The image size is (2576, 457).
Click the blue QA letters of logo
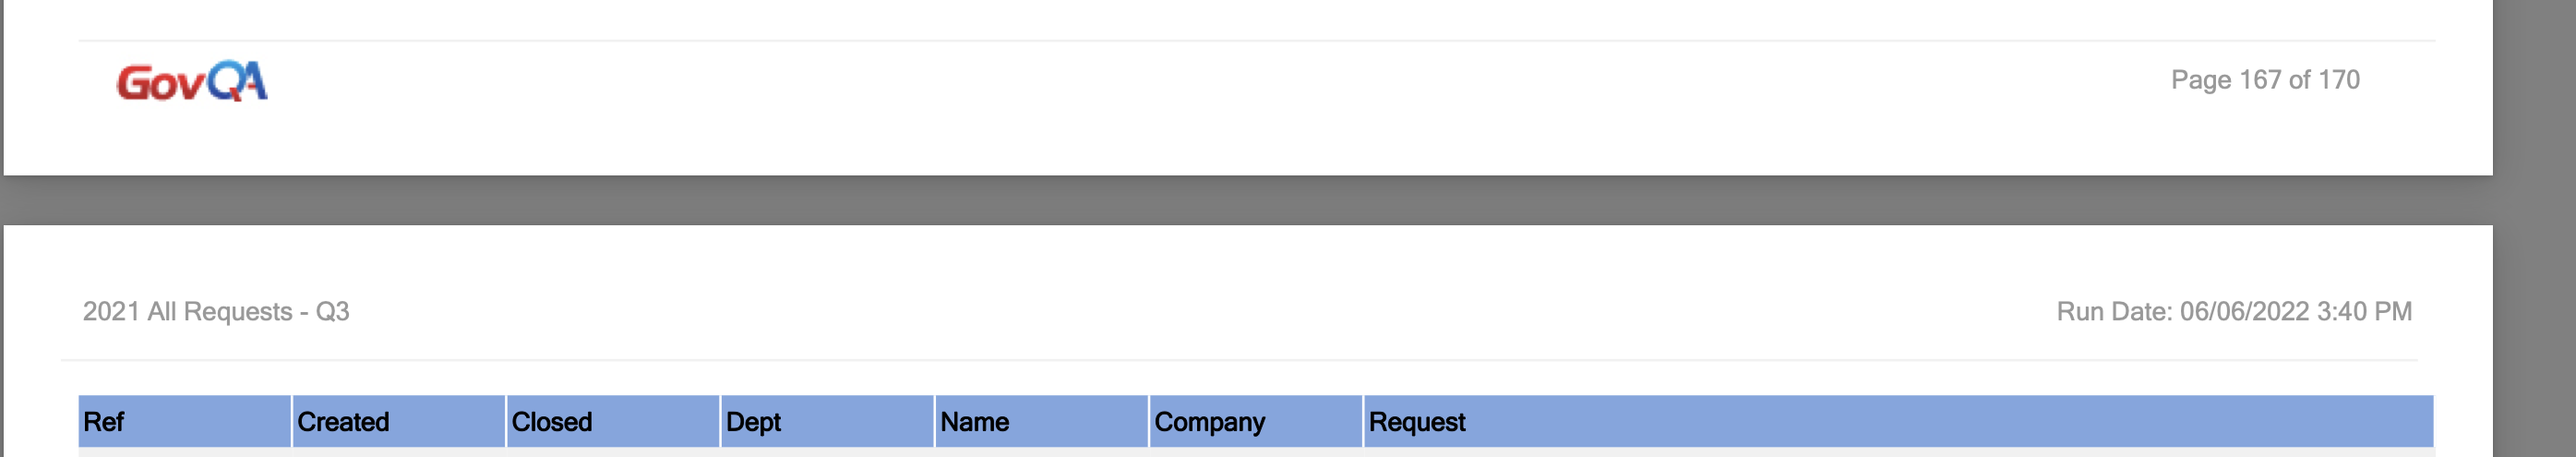click(237, 81)
